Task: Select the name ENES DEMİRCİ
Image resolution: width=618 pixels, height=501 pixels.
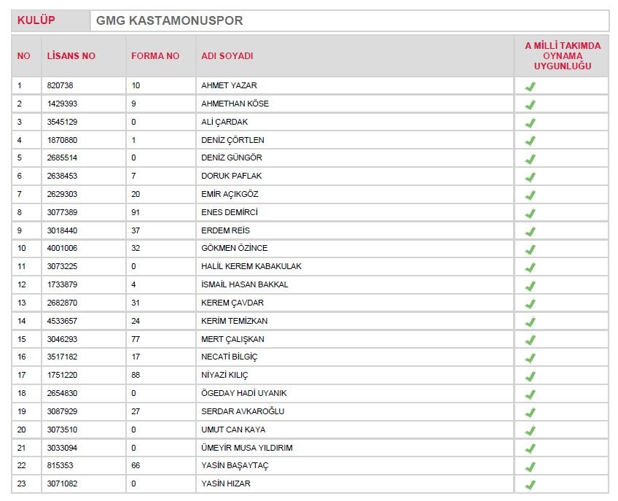Action: (230, 212)
